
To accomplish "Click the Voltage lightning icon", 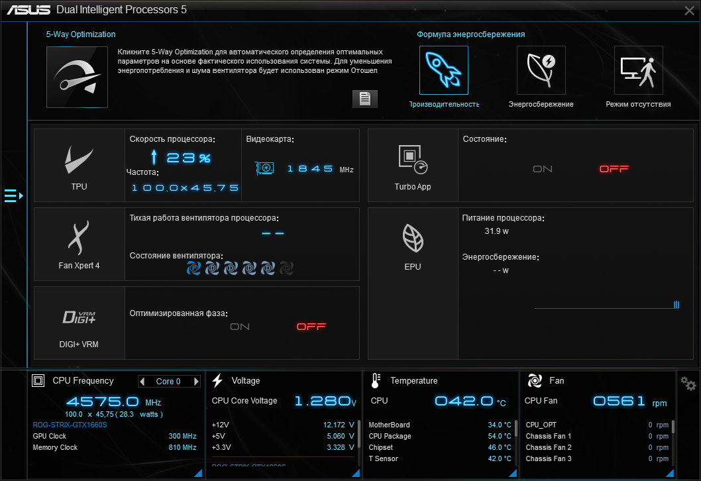I will [x=218, y=380].
